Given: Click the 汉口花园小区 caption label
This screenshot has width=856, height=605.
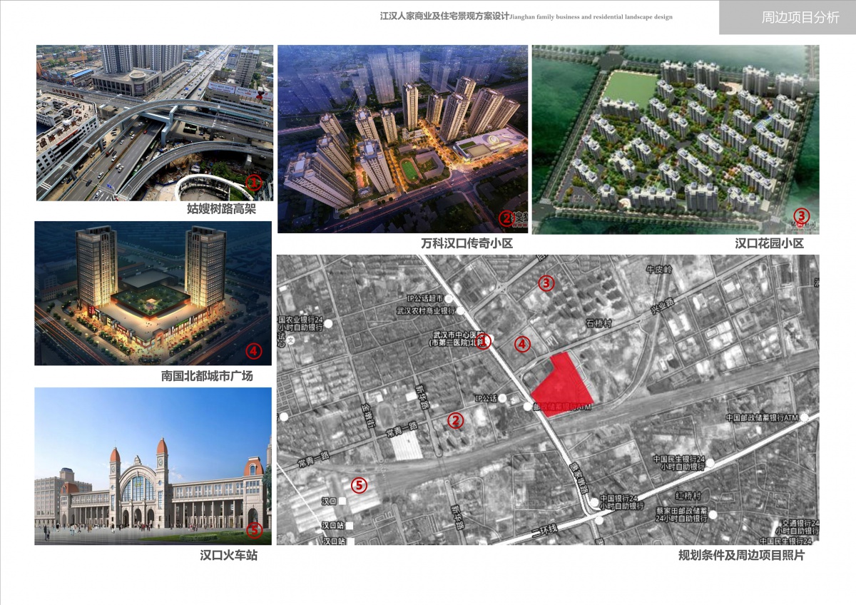Looking at the screenshot, I should (x=769, y=243).
